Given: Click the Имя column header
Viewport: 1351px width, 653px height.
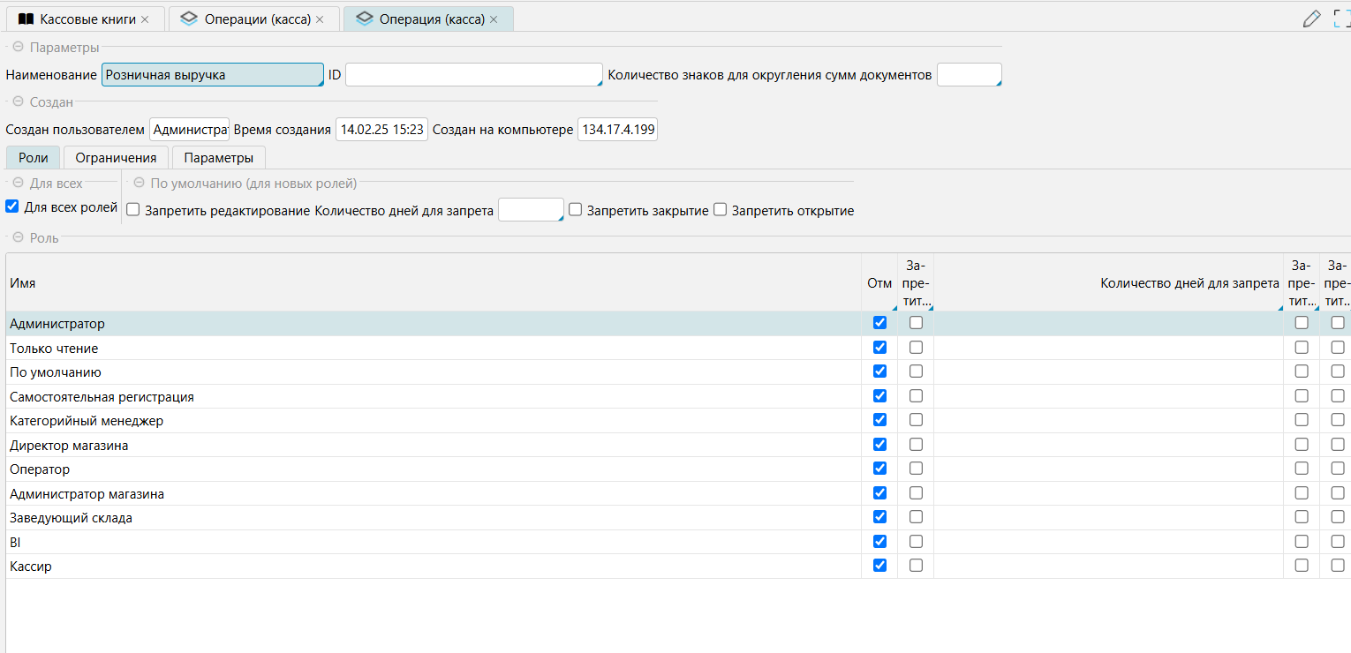Looking at the screenshot, I should [23, 282].
